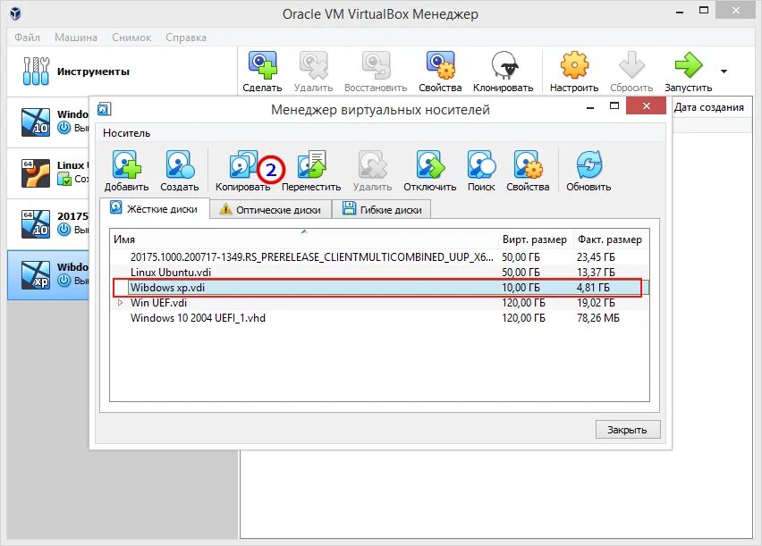Select the Windows 10 VM icon in sidebar

pos(36,122)
